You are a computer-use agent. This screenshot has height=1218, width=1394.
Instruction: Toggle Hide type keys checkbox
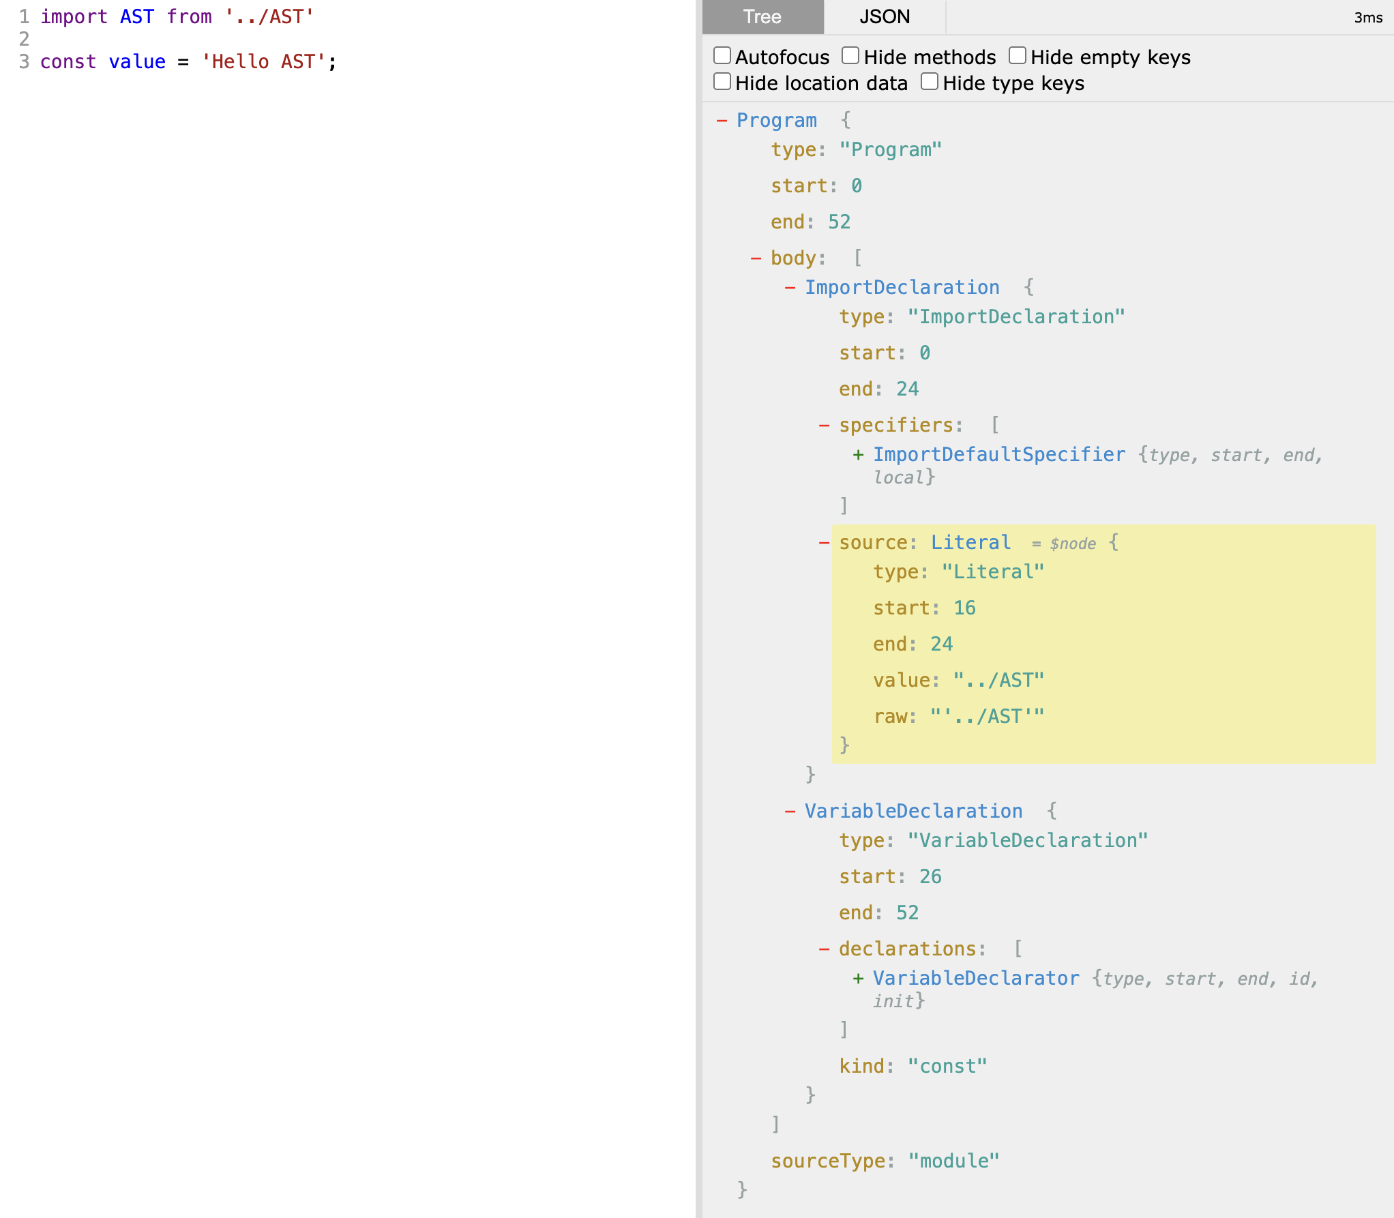[x=930, y=82]
